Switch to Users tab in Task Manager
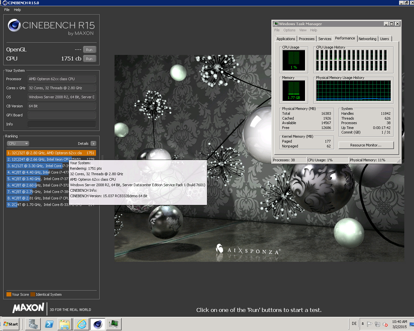 385,39
